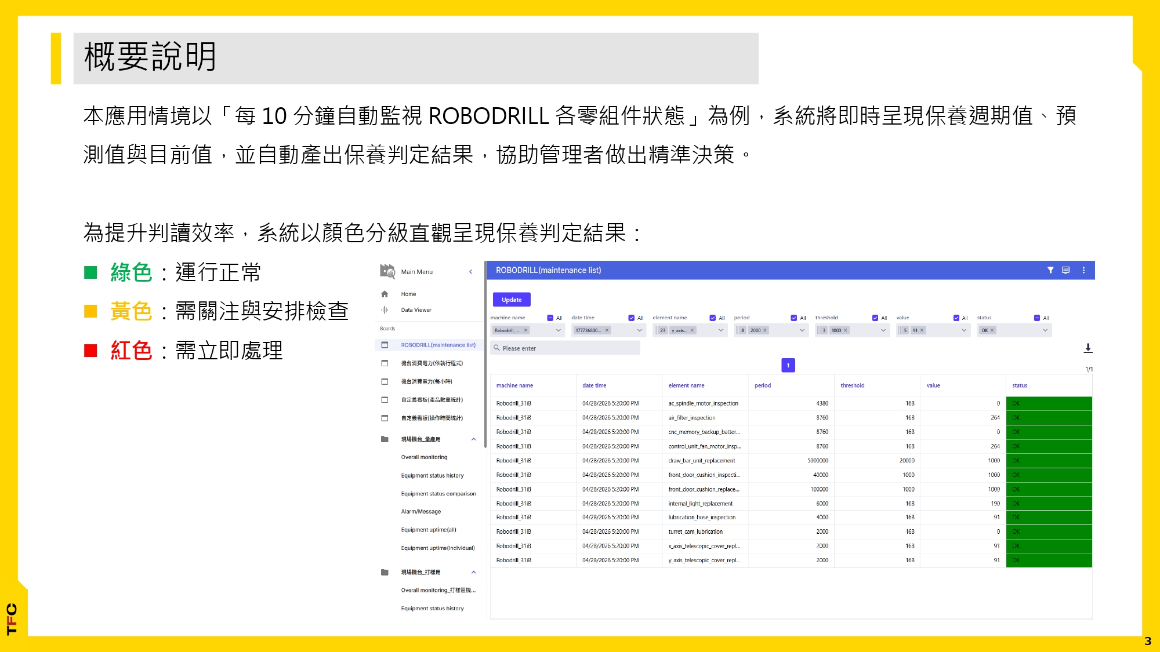Sort by the element name column header
The image size is (1160, 652).
point(686,385)
